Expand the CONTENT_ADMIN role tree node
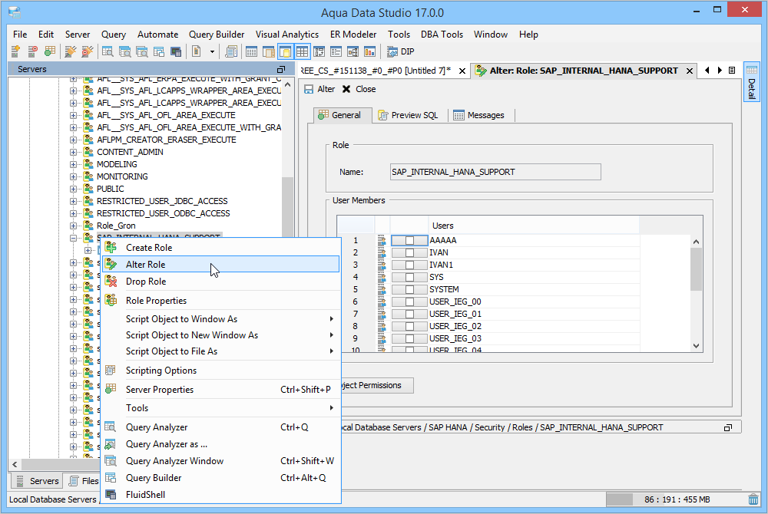The width and height of the screenshot is (768, 514). (x=74, y=152)
